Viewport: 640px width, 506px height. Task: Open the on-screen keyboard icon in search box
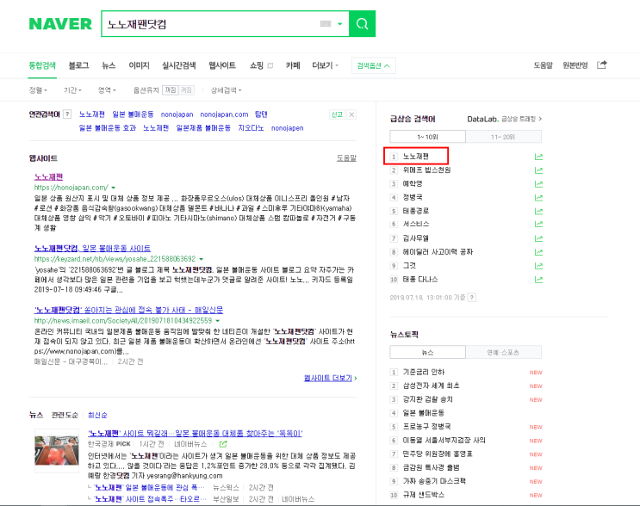coord(326,24)
